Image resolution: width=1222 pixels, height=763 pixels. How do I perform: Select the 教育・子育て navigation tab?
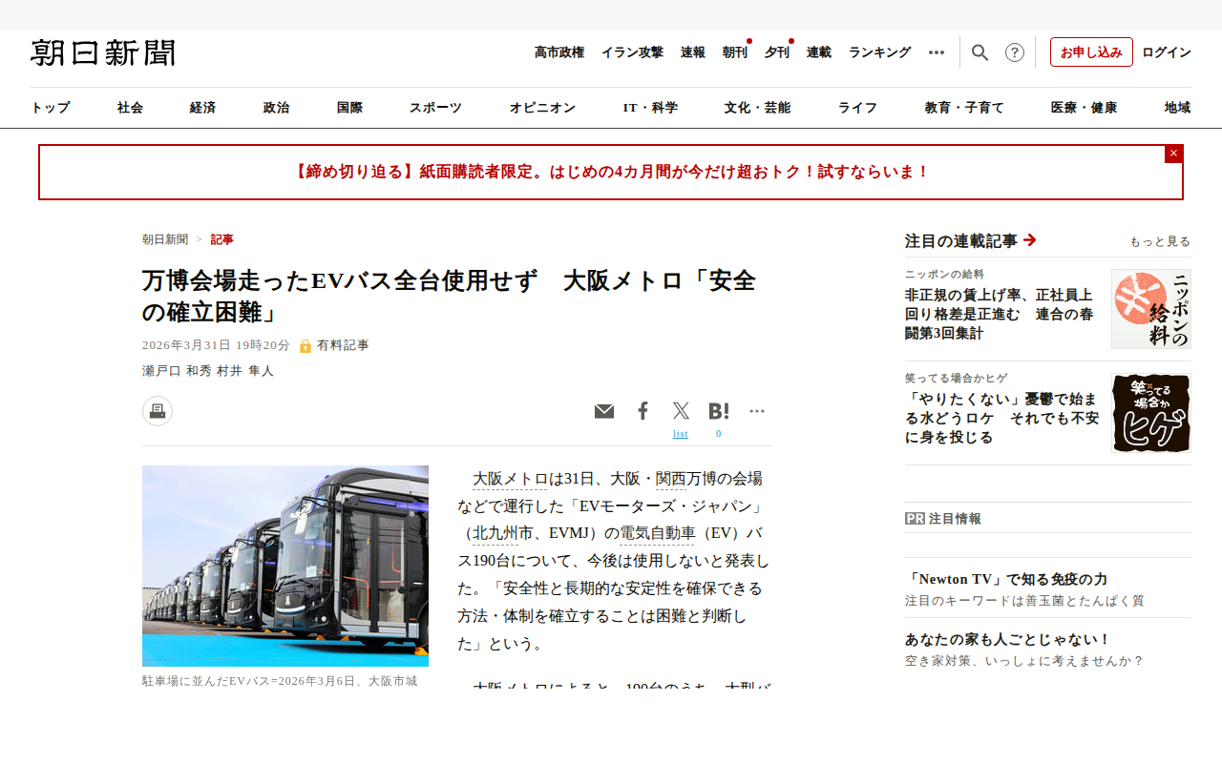click(965, 108)
